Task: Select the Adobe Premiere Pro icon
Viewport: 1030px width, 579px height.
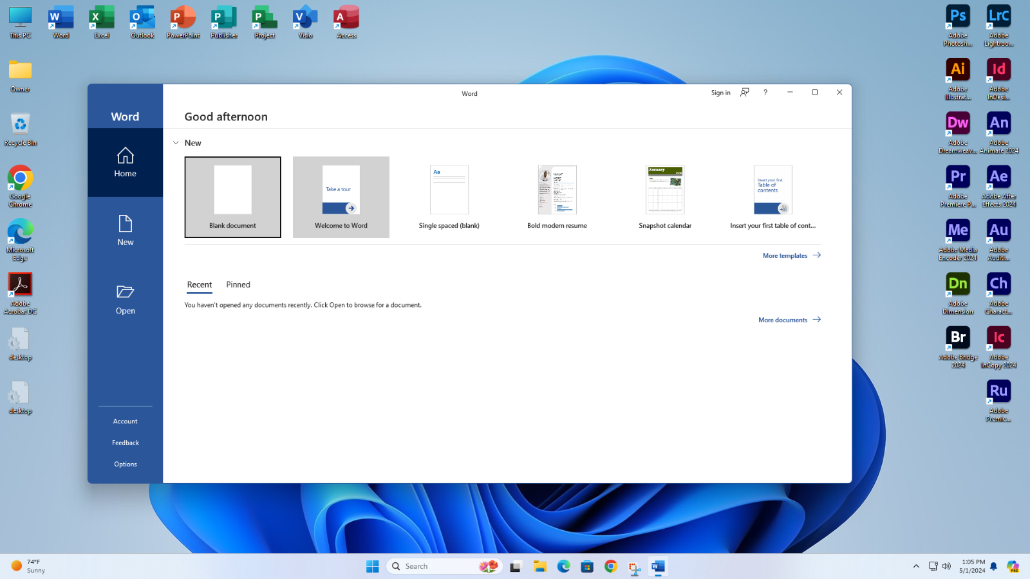Action: pos(958,187)
